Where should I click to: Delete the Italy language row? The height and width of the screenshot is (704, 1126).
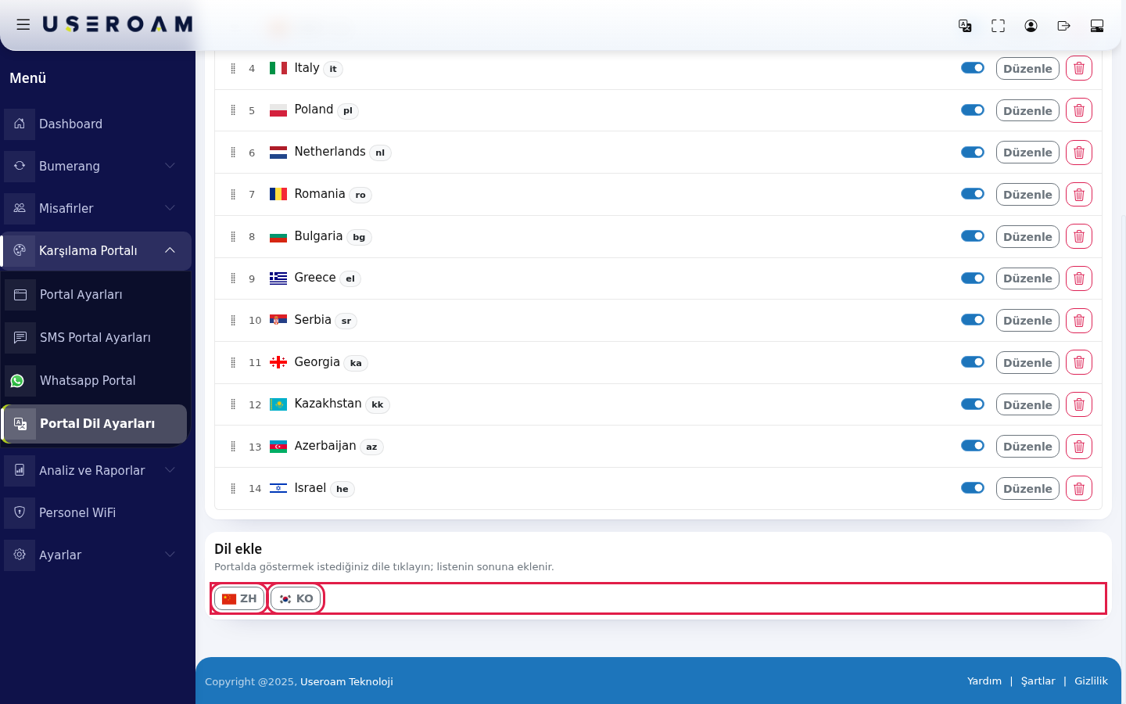[x=1079, y=68]
